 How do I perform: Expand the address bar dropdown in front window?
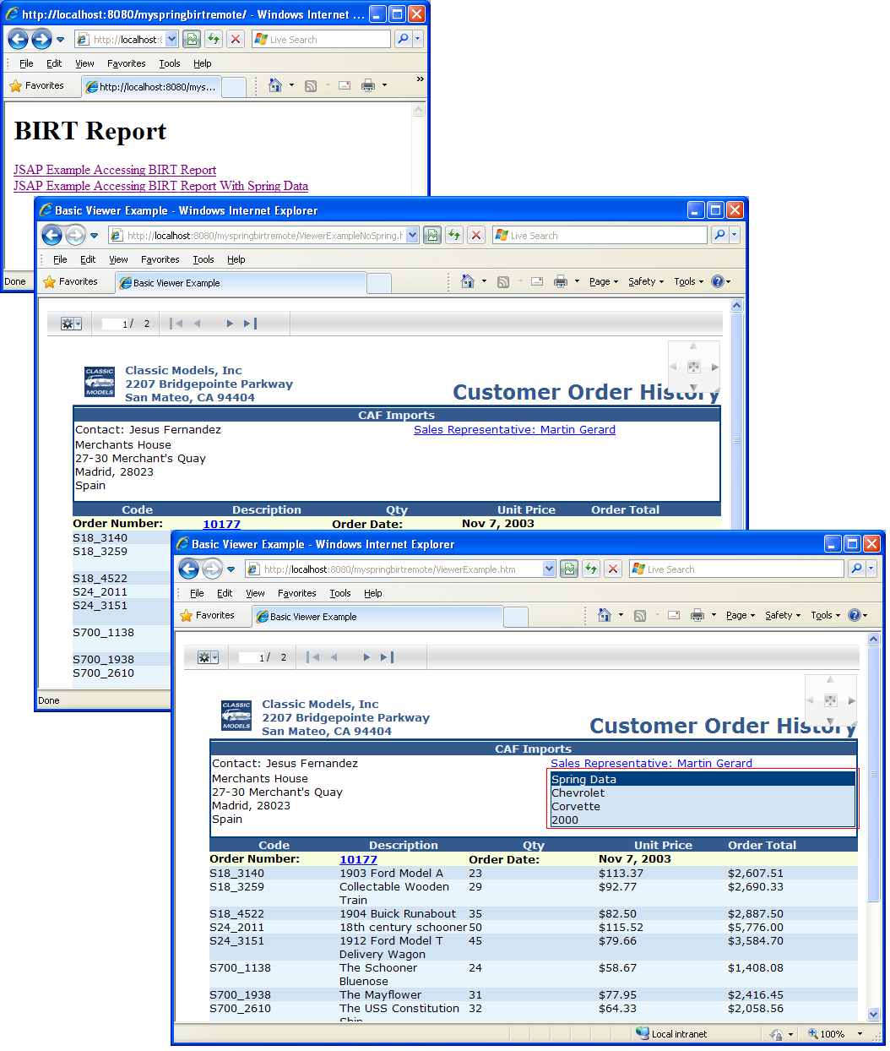(549, 569)
